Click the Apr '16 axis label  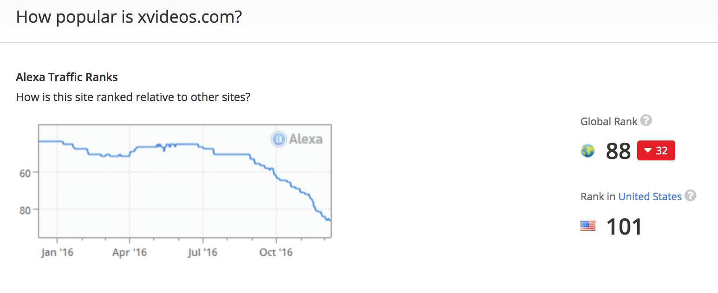(130, 253)
